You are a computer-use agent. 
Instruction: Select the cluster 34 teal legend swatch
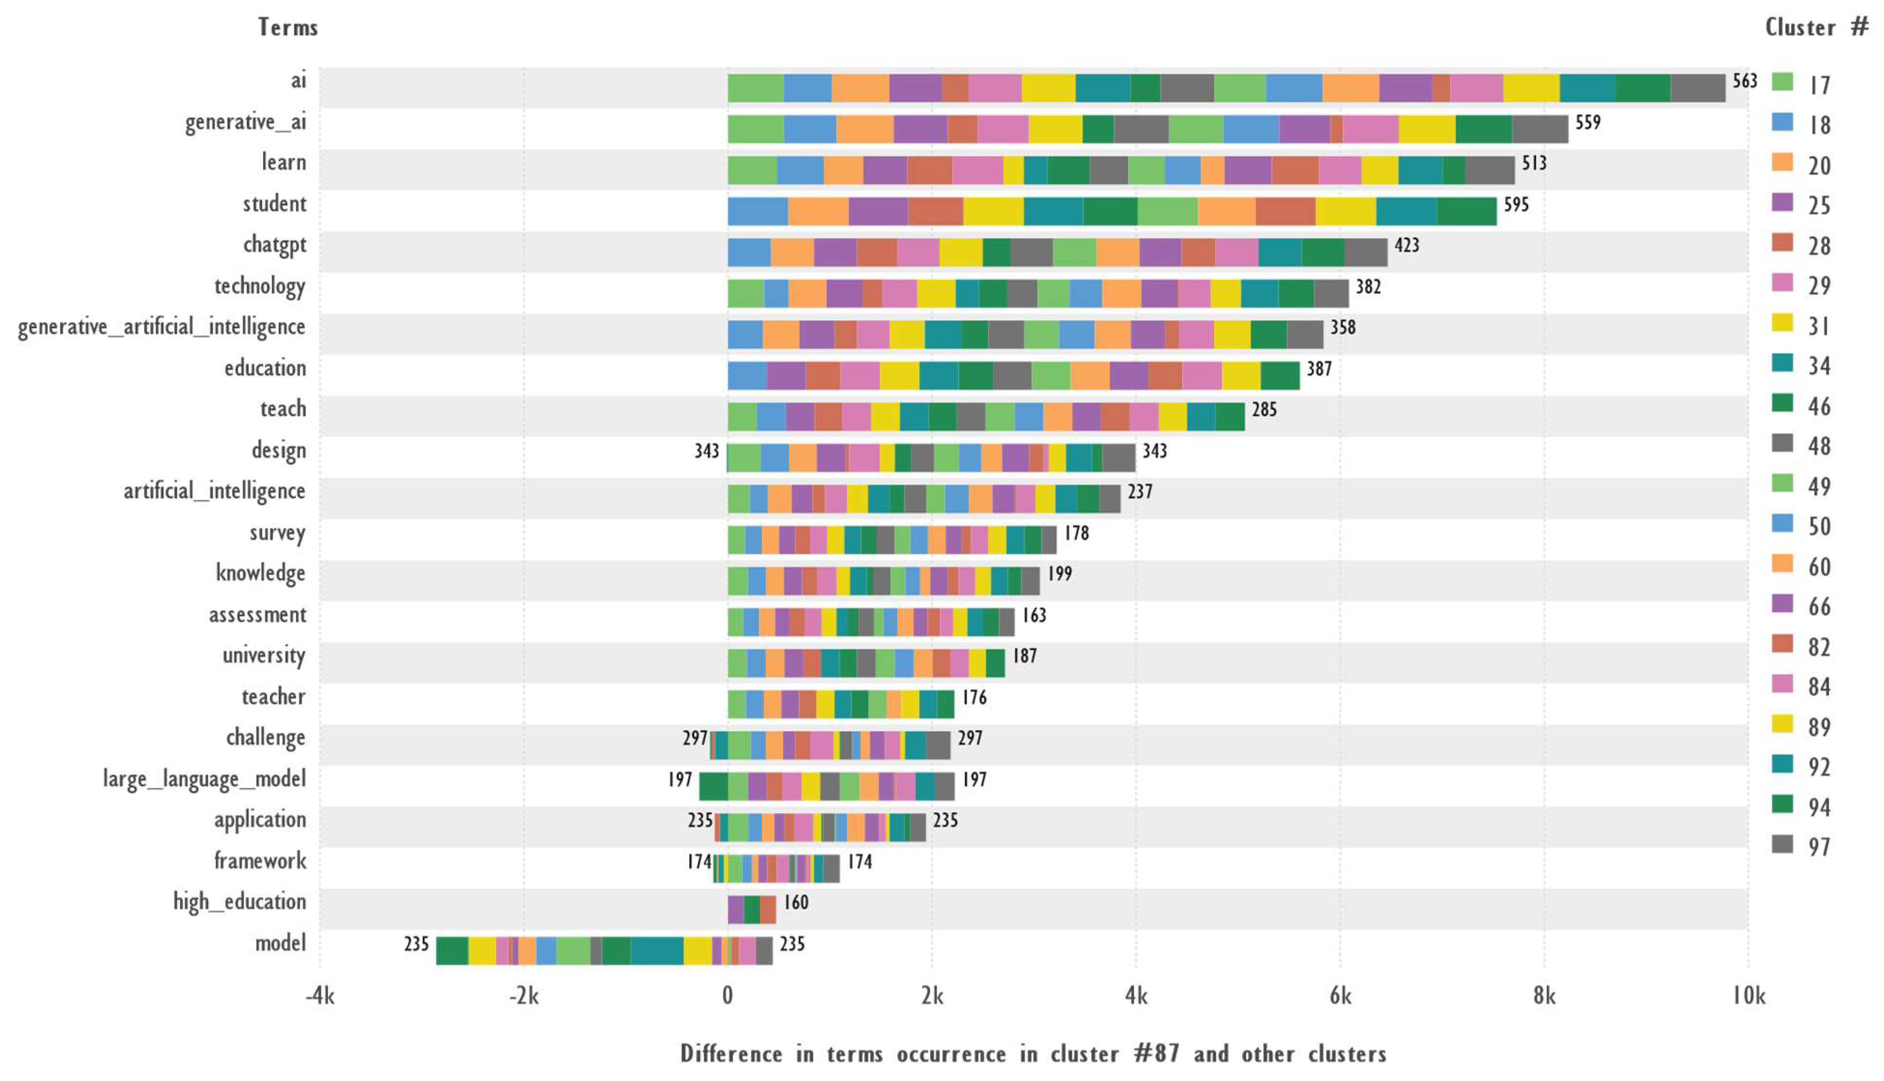[x=1782, y=362]
